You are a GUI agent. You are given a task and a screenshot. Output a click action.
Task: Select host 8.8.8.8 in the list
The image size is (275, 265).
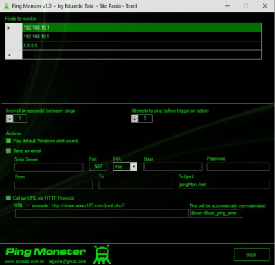coord(142,46)
